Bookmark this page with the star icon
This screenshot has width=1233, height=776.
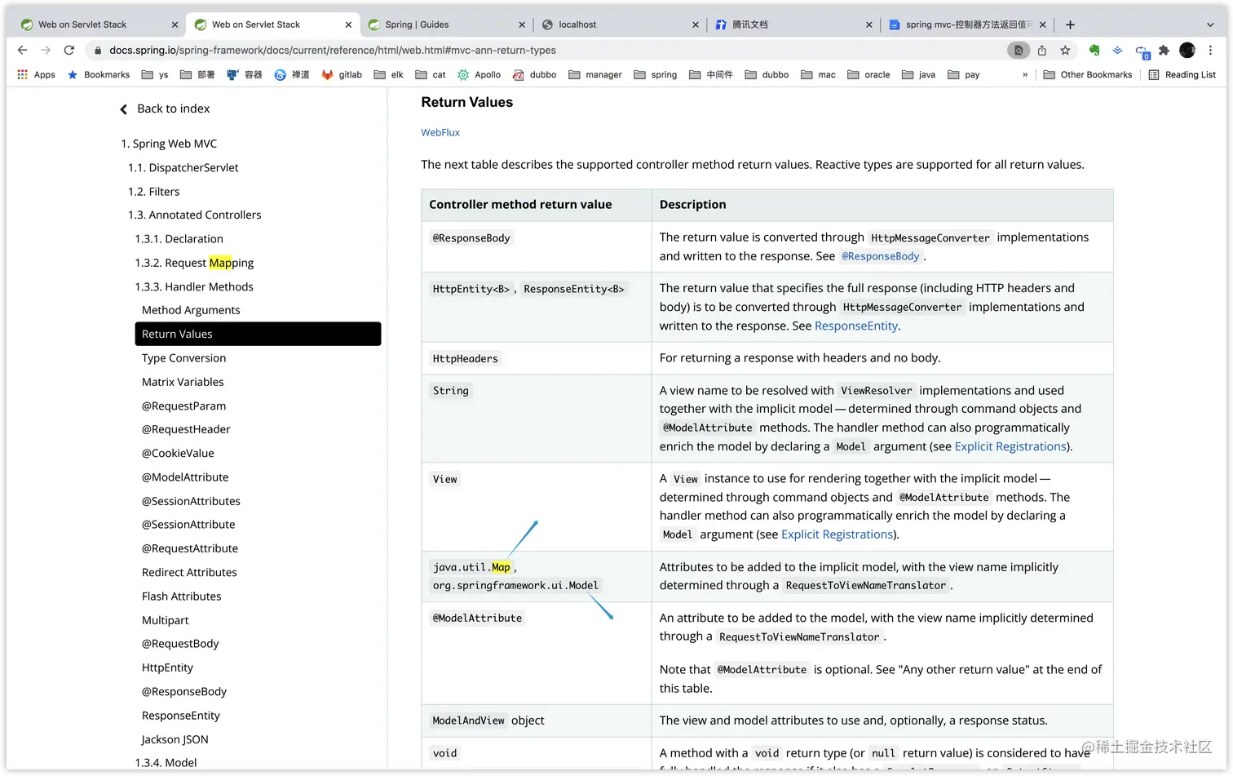click(1065, 51)
